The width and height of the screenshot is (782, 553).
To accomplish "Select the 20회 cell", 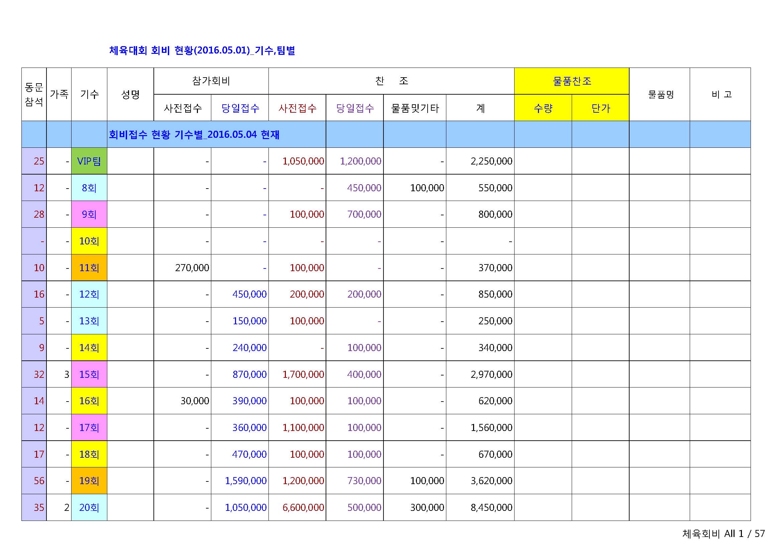I will tap(89, 508).
